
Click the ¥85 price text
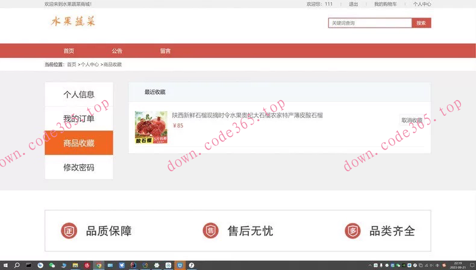tap(178, 125)
